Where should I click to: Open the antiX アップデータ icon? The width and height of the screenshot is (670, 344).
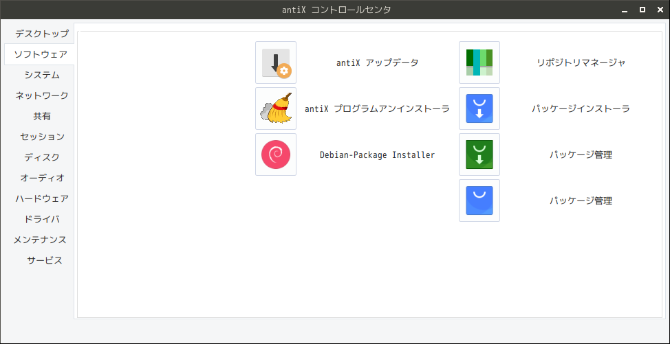tap(276, 62)
